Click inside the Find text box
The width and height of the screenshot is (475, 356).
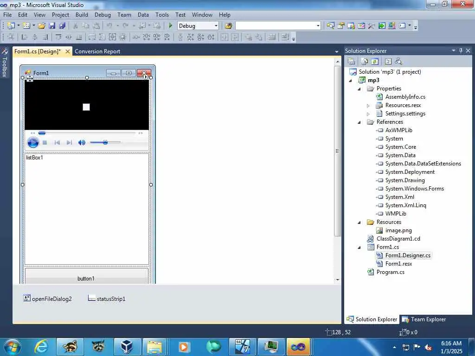pos(276,26)
